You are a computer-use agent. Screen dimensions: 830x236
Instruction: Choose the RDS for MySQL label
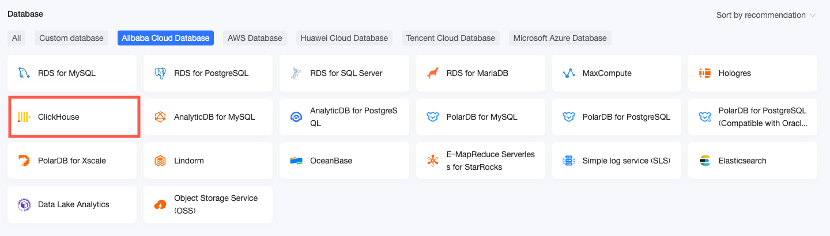[67, 73]
